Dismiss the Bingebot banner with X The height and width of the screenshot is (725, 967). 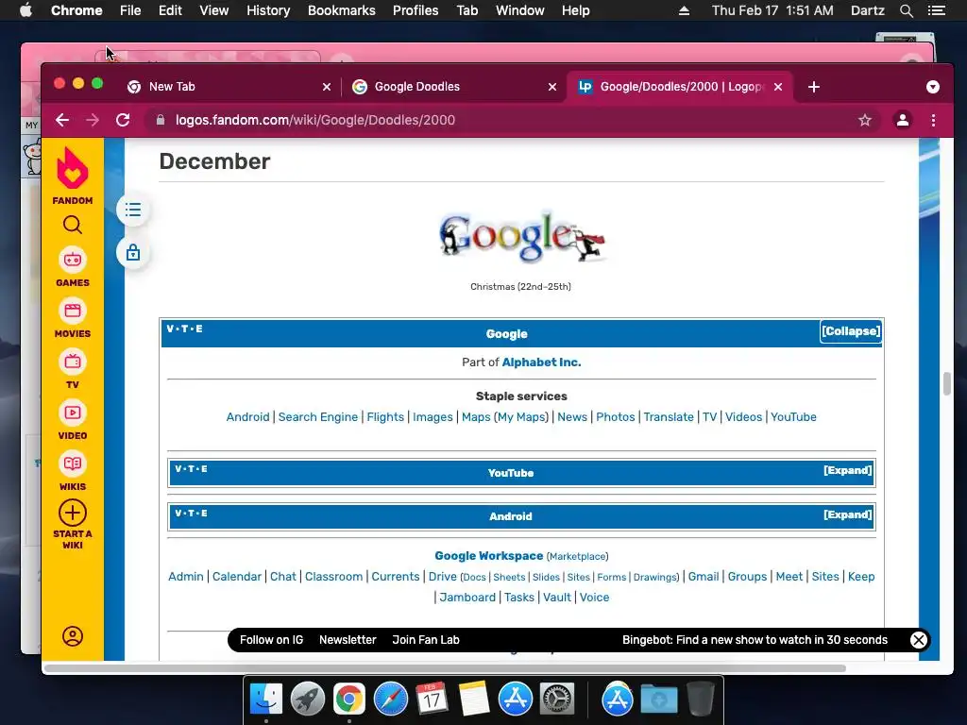(918, 640)
